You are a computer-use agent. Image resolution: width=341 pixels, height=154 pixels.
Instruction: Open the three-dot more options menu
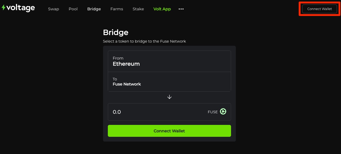pos(181,9)
